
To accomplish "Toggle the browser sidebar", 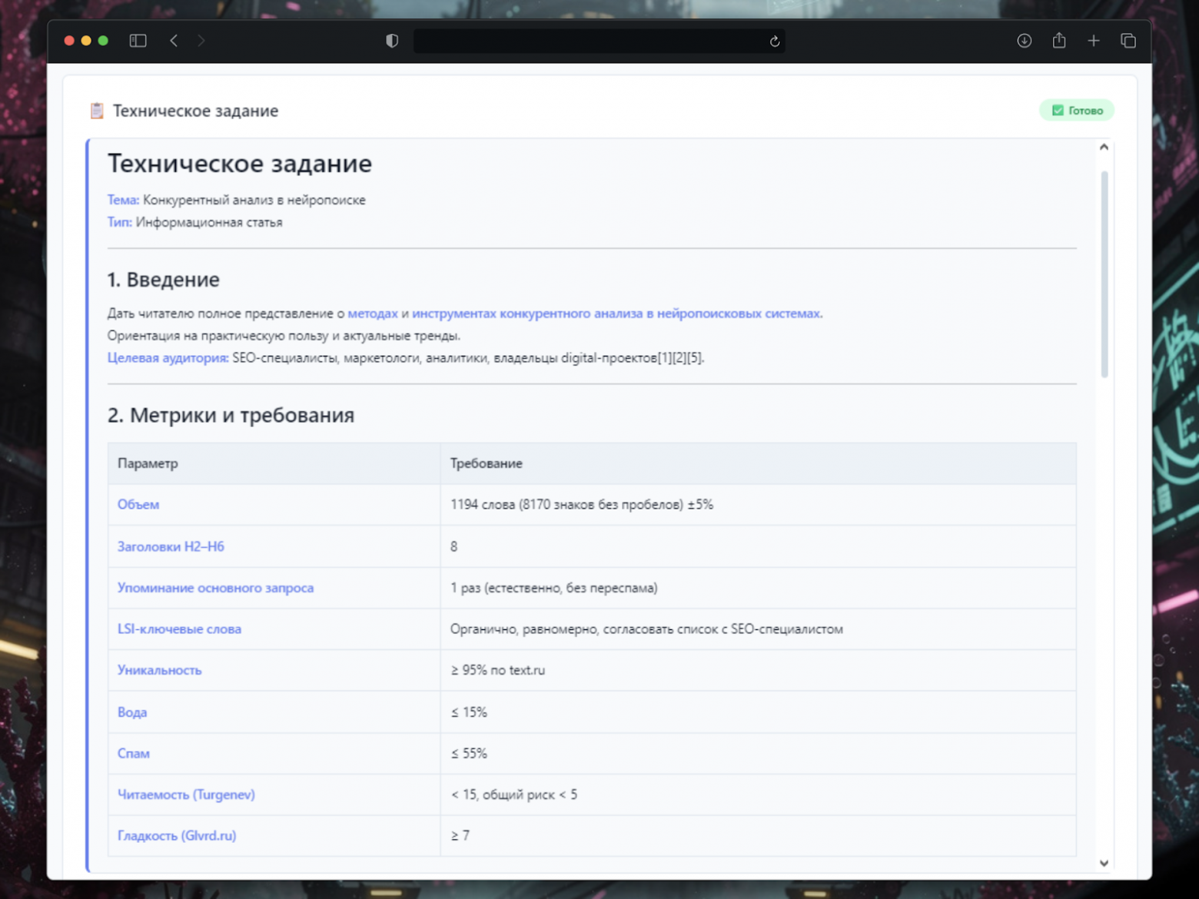I will [138, 41].
